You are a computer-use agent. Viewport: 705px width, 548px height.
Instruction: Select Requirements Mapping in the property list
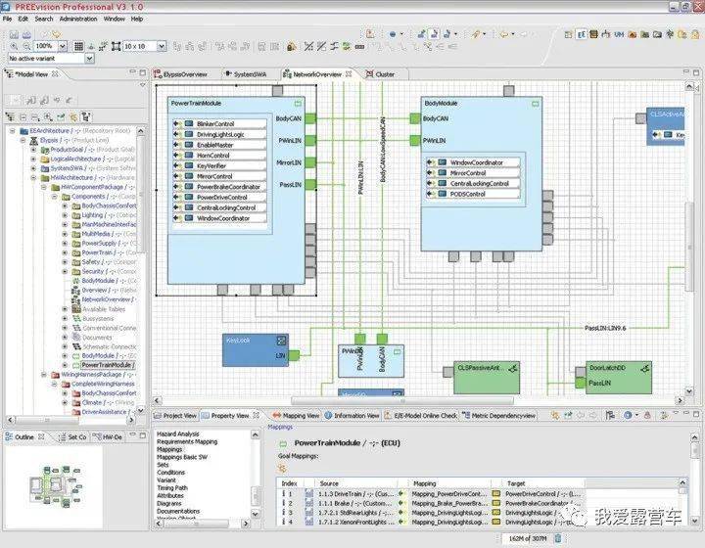point(187,441)
